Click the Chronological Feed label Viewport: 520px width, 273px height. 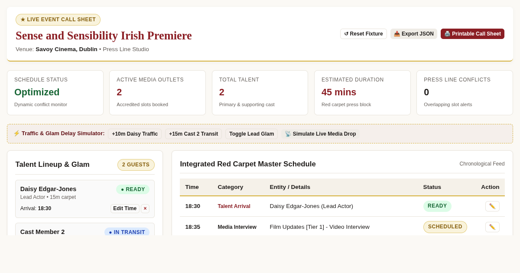482,164
